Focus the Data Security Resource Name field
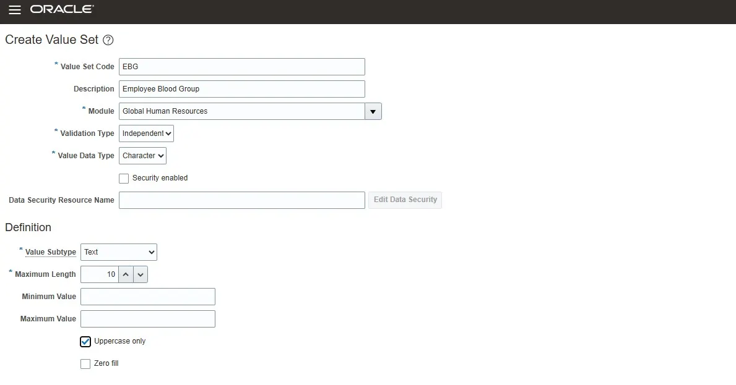Viewport: 736px width, 385px height. [242, 200]
